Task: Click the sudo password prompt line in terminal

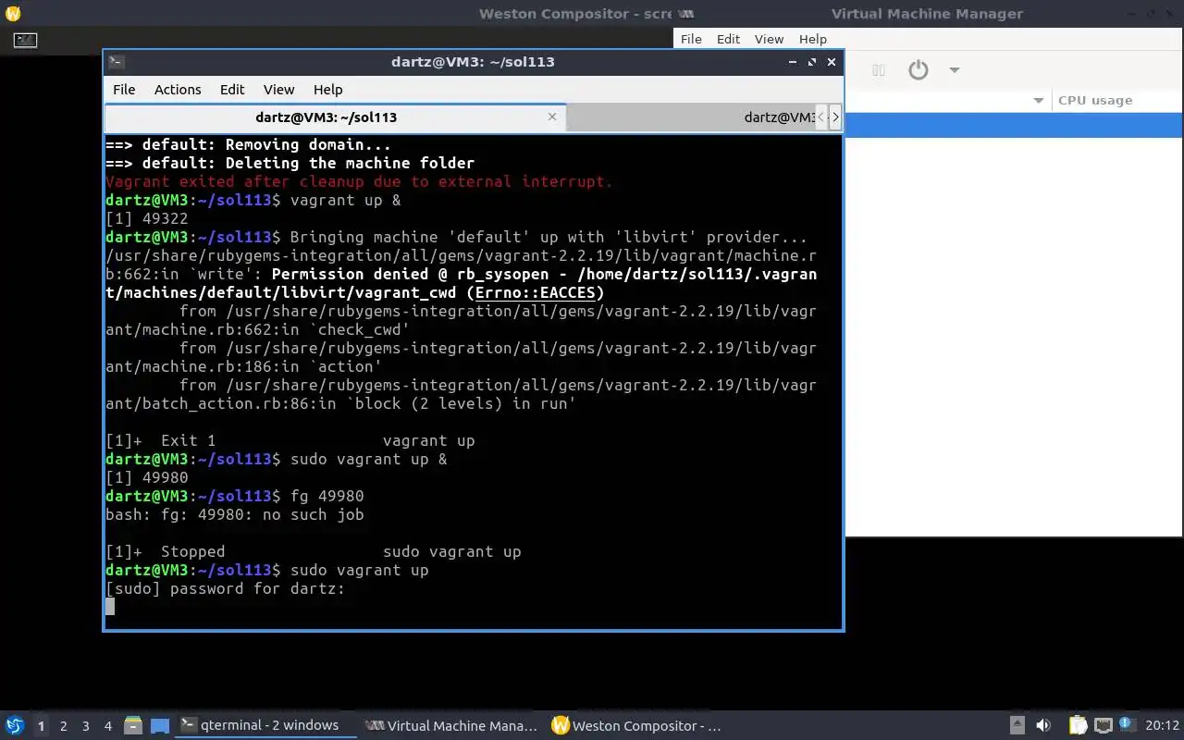Action: pyautogui.click(x=225, y=589)
